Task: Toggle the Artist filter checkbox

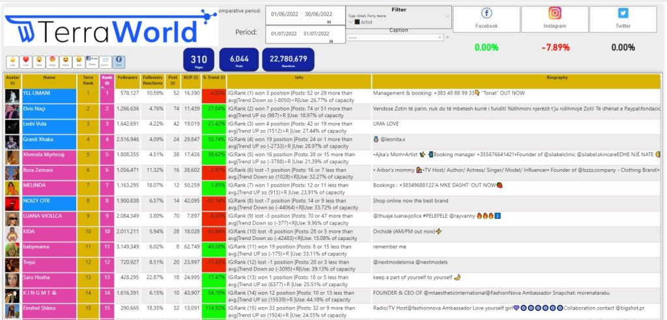Action: click(357, 22)
